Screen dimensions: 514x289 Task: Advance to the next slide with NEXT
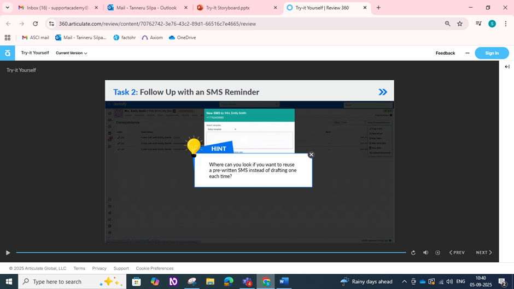484,252
